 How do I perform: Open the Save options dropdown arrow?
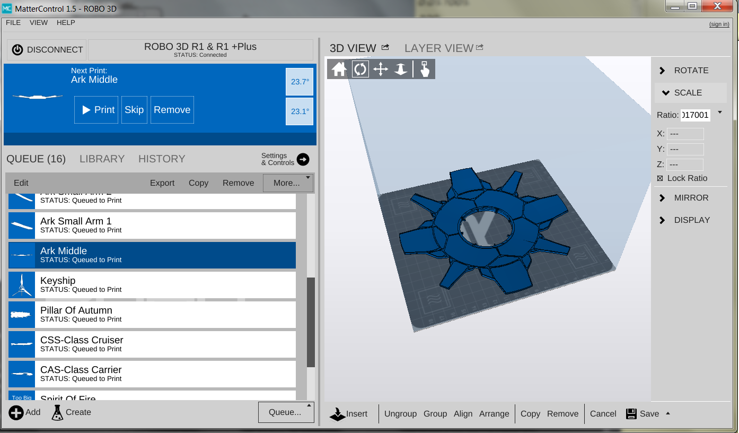[668, 413]
